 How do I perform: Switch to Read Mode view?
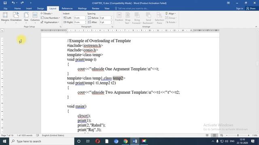click(x=207, y=135)
